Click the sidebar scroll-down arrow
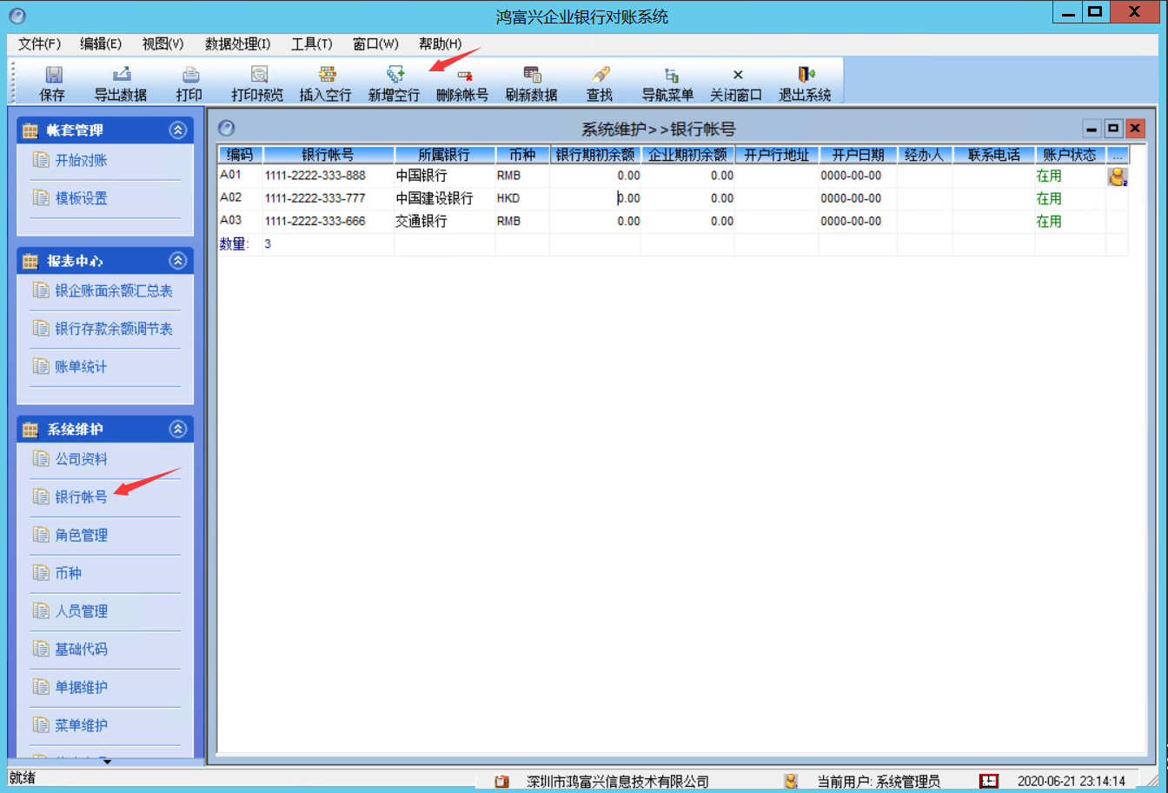Image resolution: width=1168 pixels, height=793 pixels. coord(107,763)
